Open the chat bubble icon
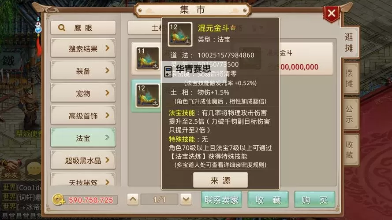Viewport: 392px width, 220px height. (x=34, y=169)
